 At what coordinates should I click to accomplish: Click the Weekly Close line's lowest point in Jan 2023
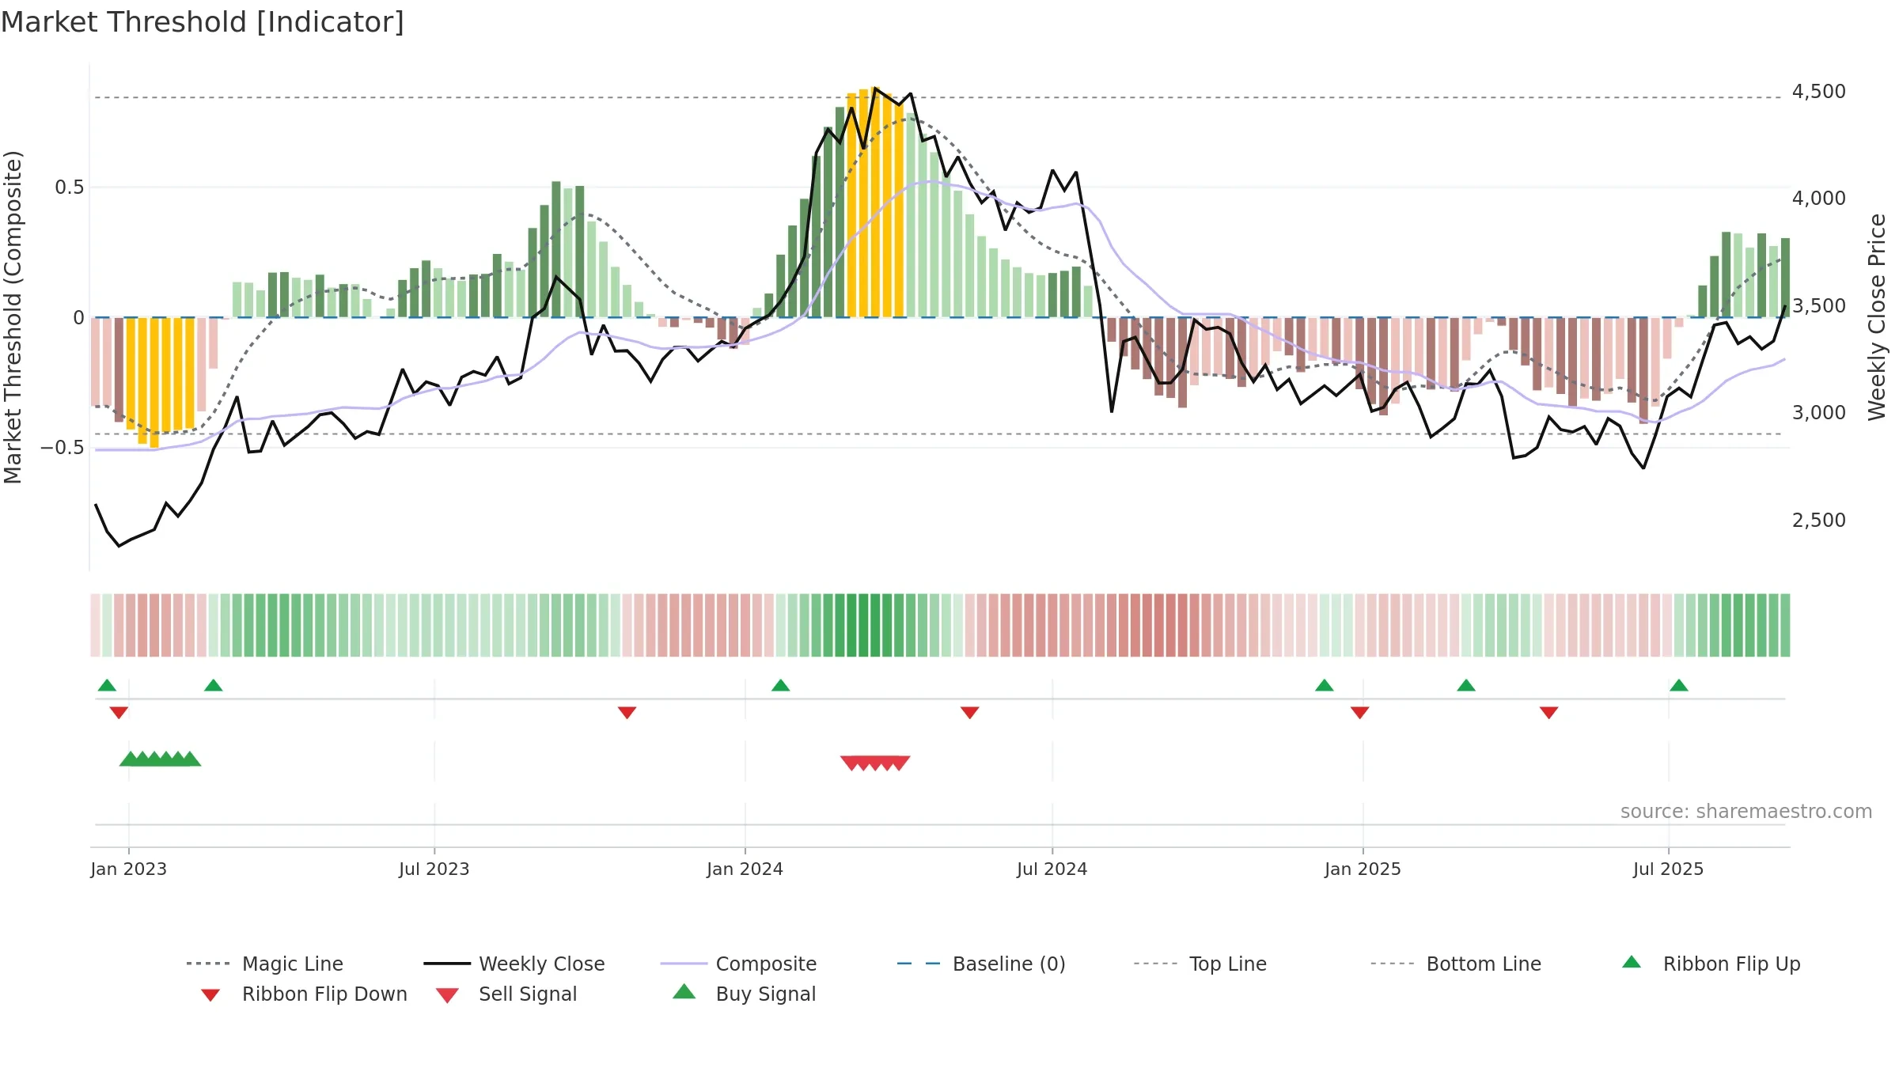(119, 546)
